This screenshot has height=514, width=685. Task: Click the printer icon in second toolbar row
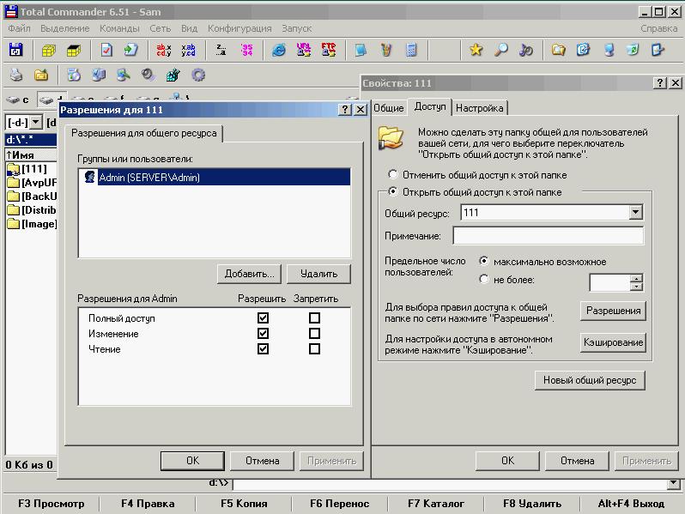(x=16, y=76)
